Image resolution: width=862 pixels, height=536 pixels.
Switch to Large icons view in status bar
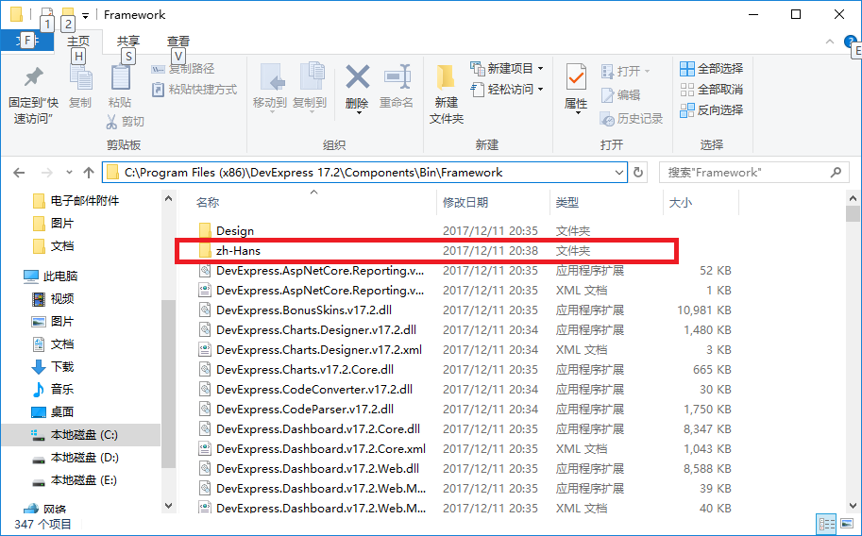(x=847, y=525)
